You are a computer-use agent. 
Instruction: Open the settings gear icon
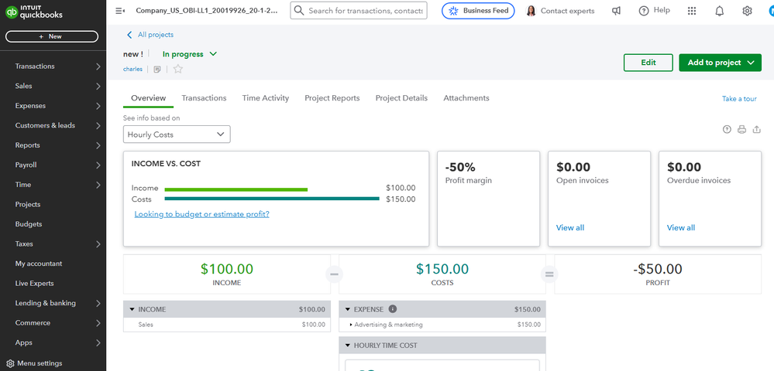pos(747,11)
